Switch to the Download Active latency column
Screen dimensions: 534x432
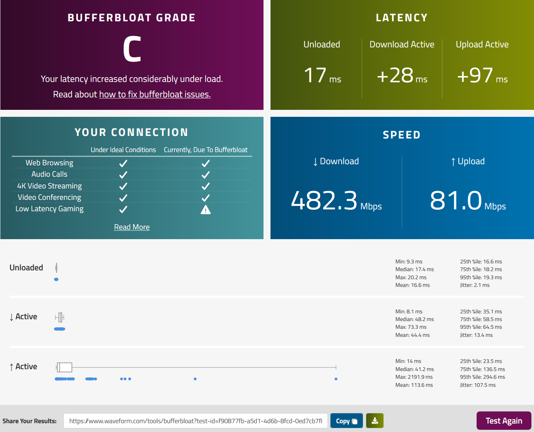[402, 44]
